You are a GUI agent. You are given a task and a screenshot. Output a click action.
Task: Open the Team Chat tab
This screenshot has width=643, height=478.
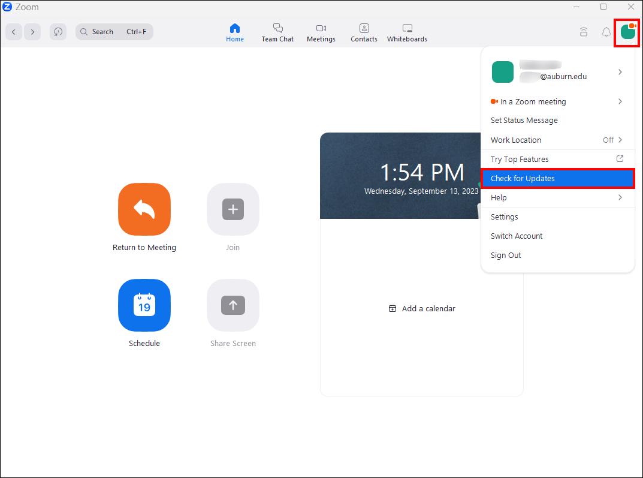[277, 33]
